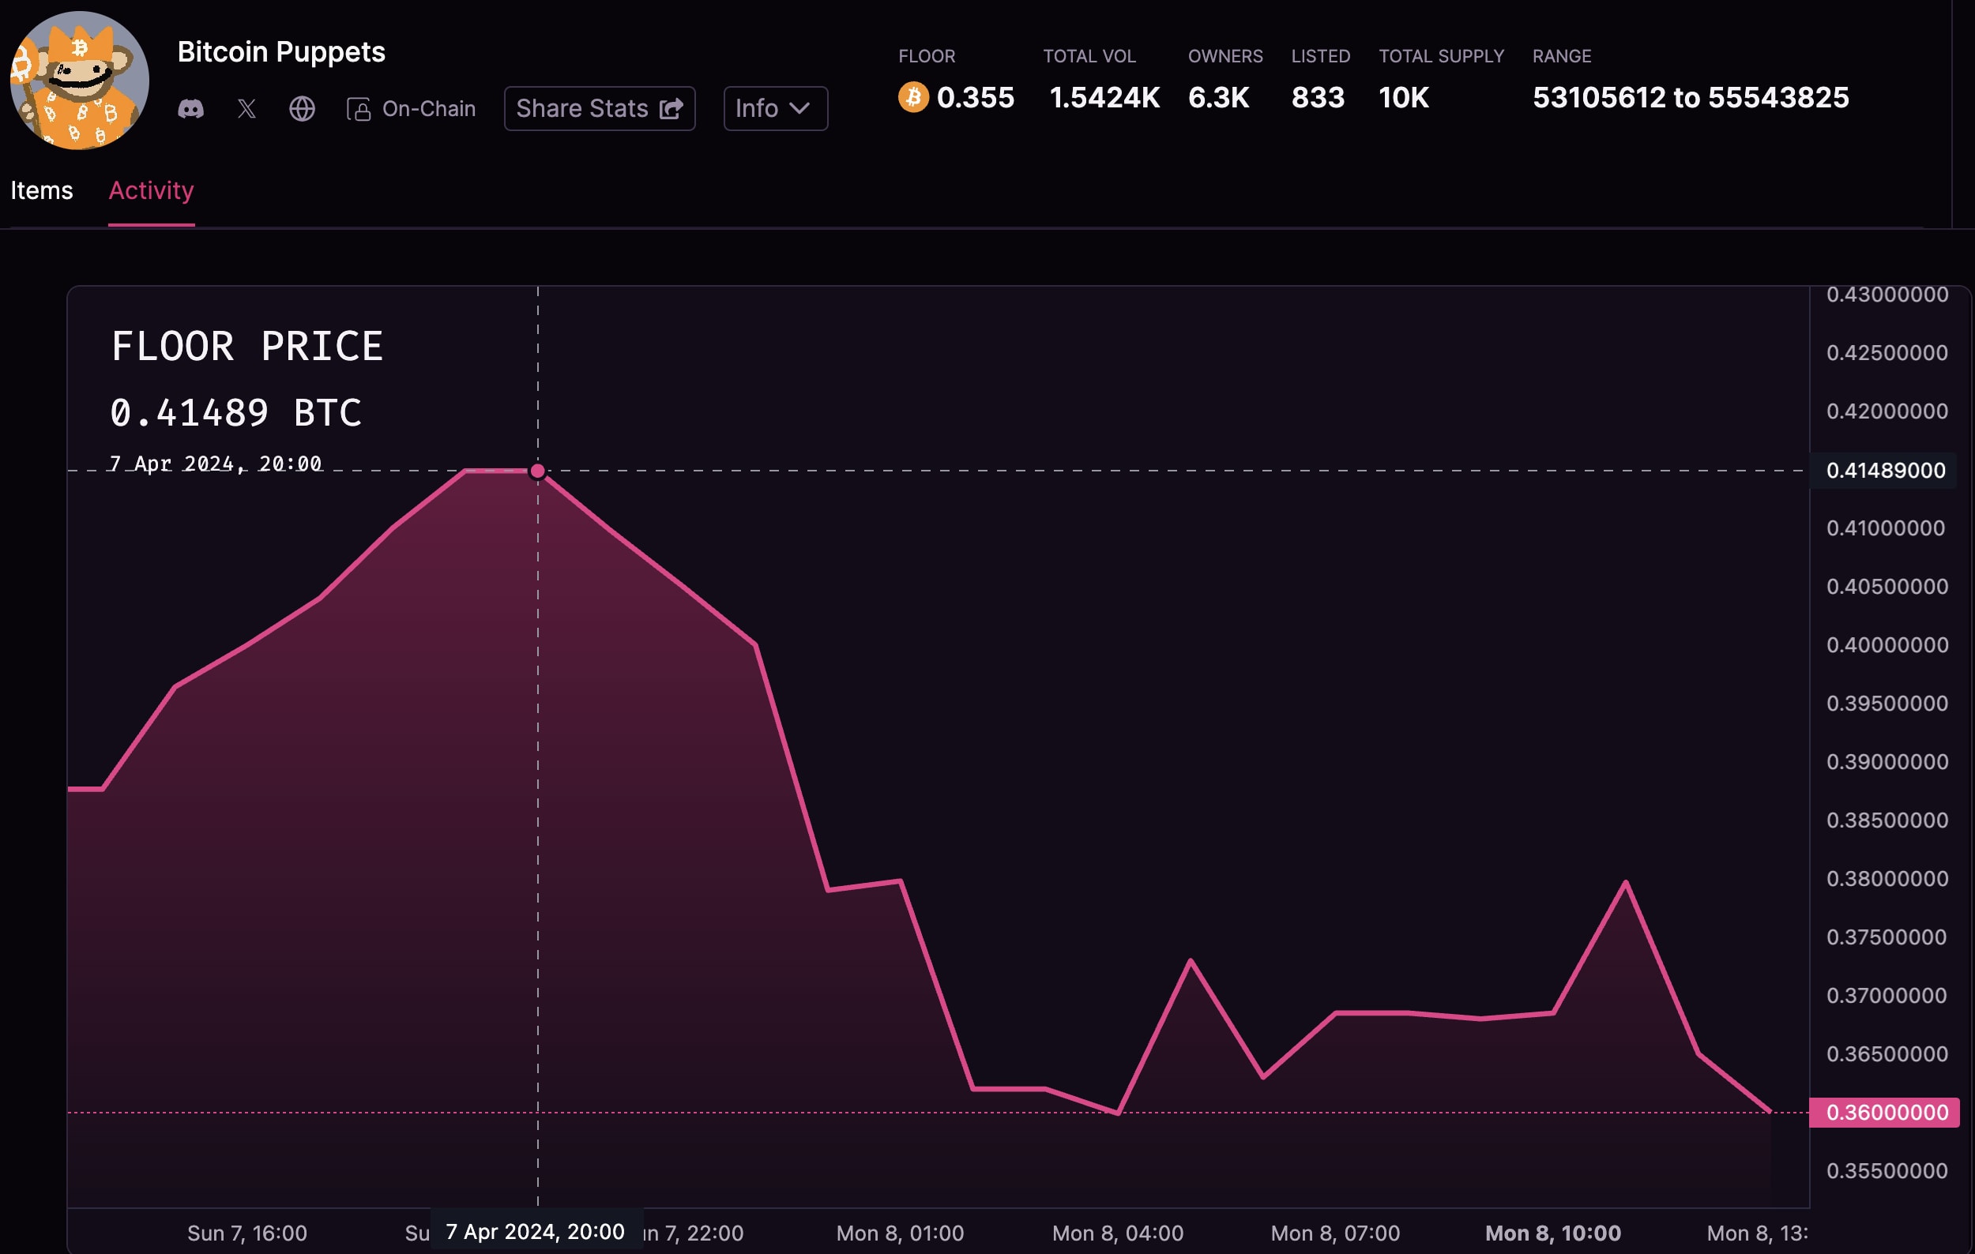Viewport: 1975px width, 1254px height.
Task: Click the orange Bitcoin floor price icon
Action: click(x=913, y=98)
